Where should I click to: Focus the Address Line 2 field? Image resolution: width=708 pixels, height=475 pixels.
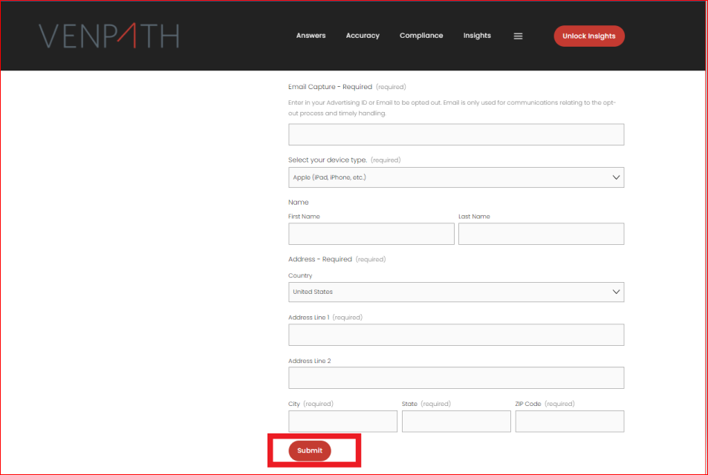pyautogui.click(x=456, y=378)
